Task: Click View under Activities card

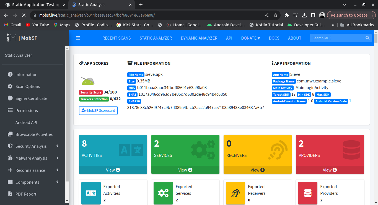Action: coord(113,170)
